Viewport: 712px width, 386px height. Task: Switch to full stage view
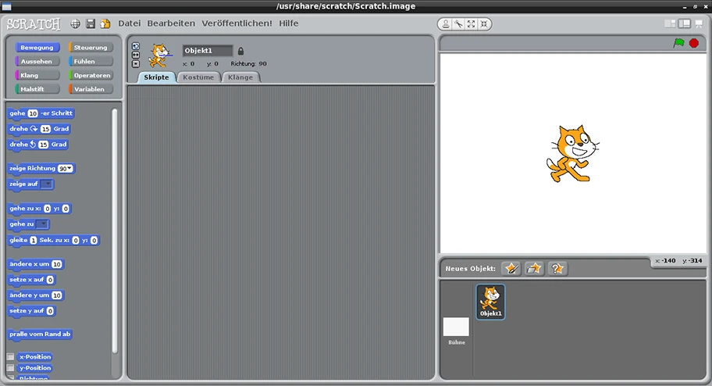coord(685,23)
